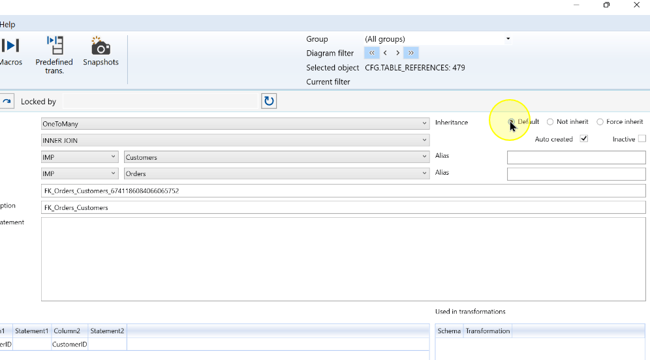The image size is (650, 360).
Task: Restore down the application window
Action: pyautogui.click(x=606, y=5)
